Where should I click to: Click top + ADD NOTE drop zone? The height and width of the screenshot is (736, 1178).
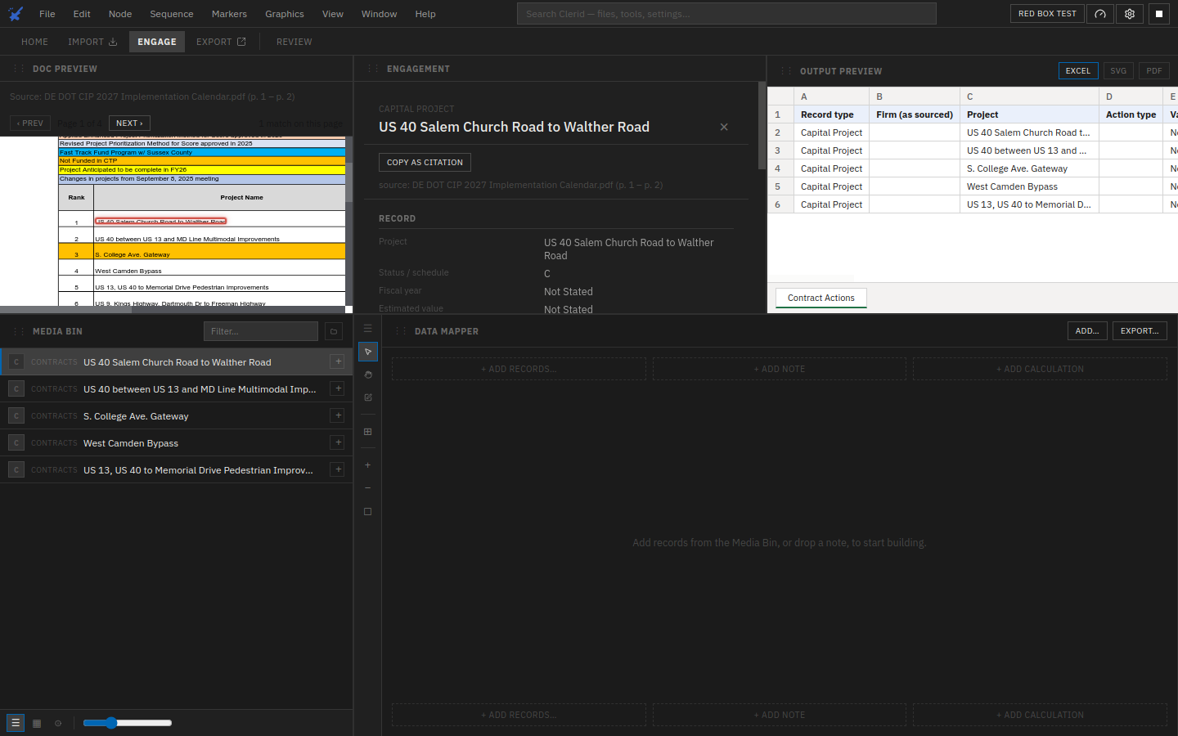780,369
